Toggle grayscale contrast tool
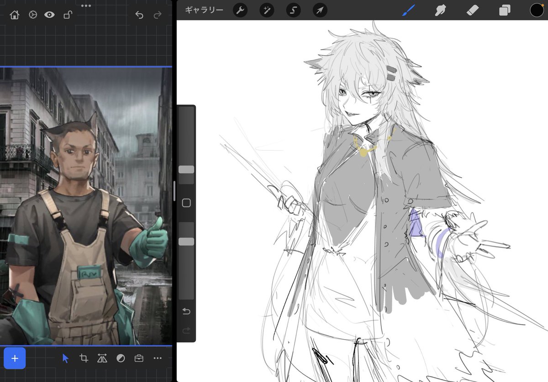 coord(121,358)
